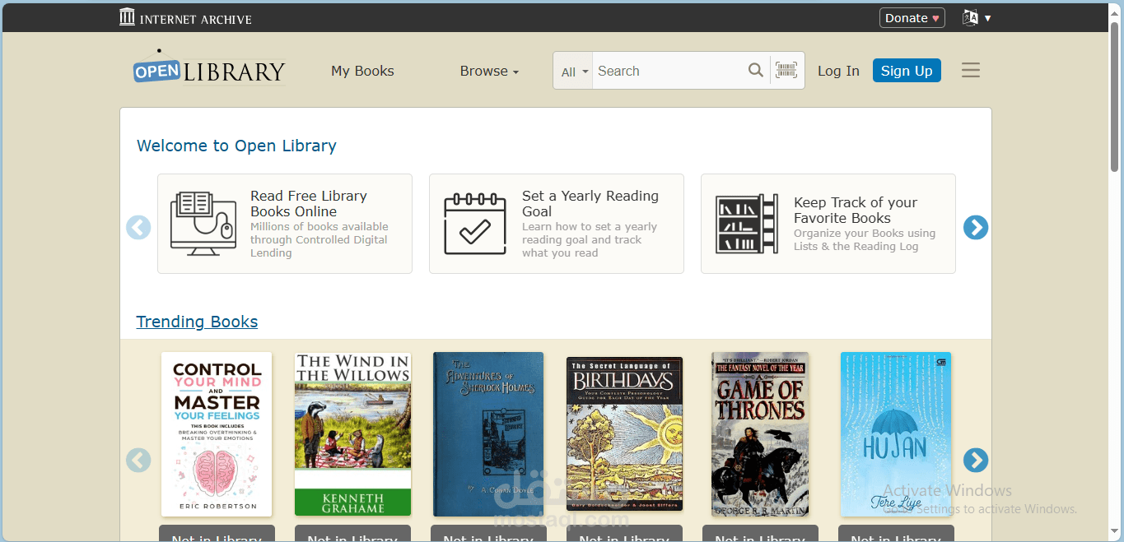
Task: Click into the Search text field
Action: (x=667, y=71)
